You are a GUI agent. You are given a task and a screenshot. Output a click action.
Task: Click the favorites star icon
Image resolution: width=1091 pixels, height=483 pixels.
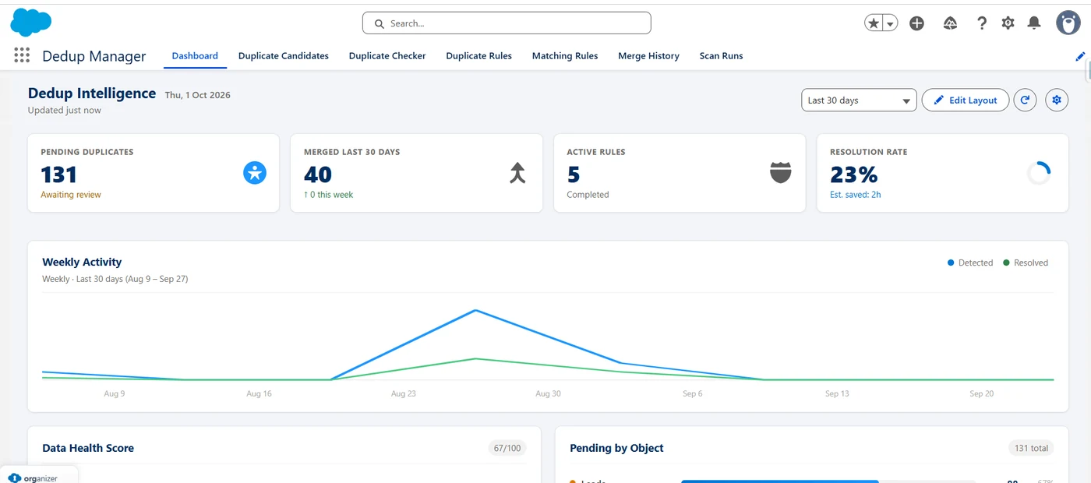tap(874, 23)
